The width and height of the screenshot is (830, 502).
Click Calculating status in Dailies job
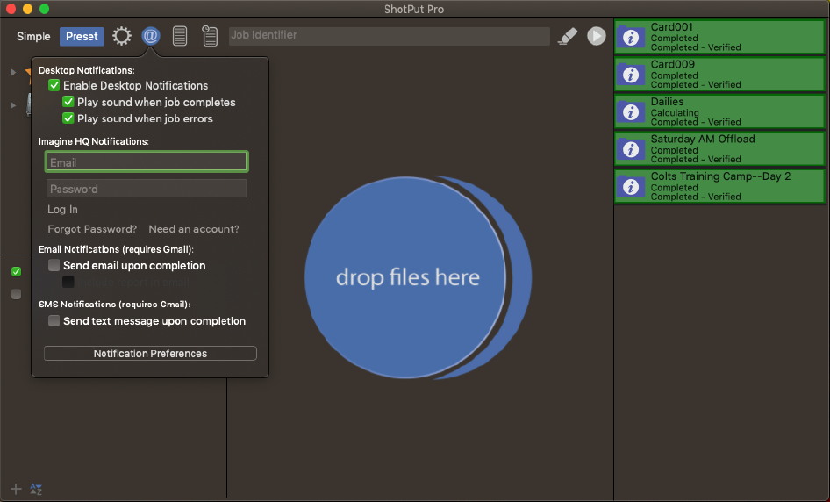click(675, 113)
